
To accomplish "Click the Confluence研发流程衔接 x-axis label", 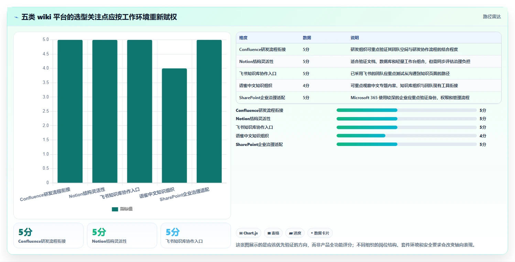I will (x=45, y=195).
